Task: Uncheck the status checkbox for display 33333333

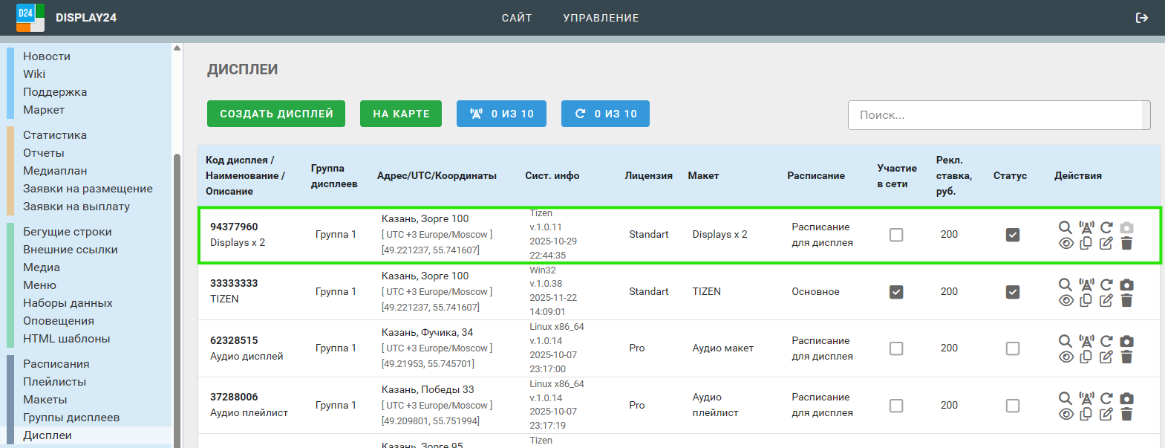Action: tap(1012, 292)
